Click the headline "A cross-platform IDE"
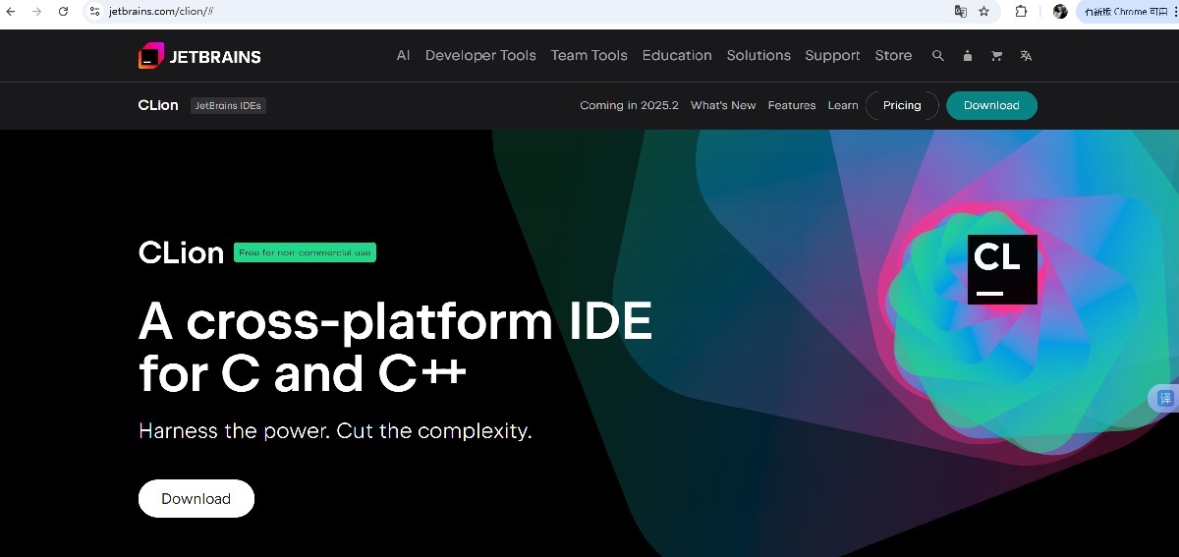The width and height of the screenshot is (1179, 557). pyautogui.click(x=395, y=320)
